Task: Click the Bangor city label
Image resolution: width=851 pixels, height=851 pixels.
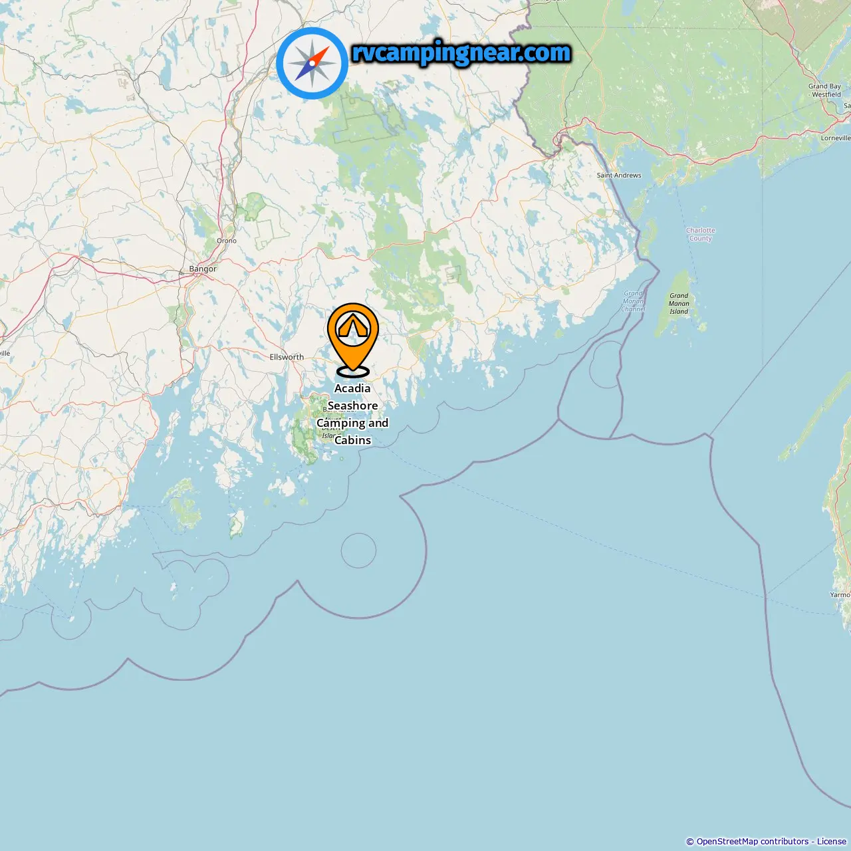Action: [x=203, y=269]
